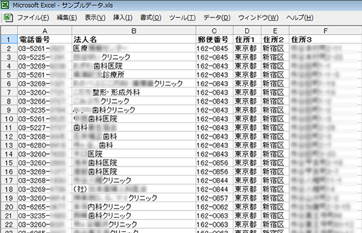
Task: Open the 挿入(I) menu
Action: (123, 17)
